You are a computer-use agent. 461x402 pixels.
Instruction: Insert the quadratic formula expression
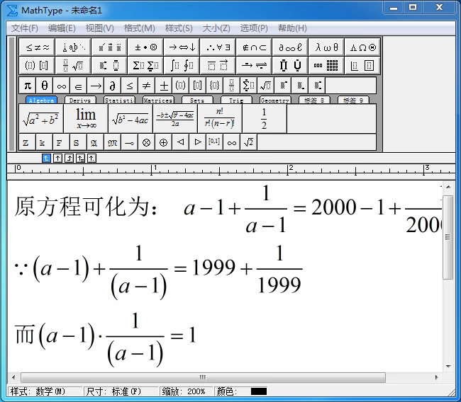(x=174, y=119)
